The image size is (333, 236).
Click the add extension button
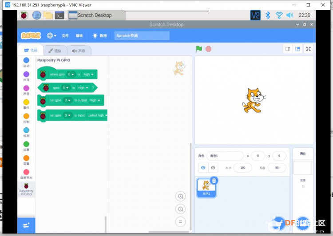point(26,225)
